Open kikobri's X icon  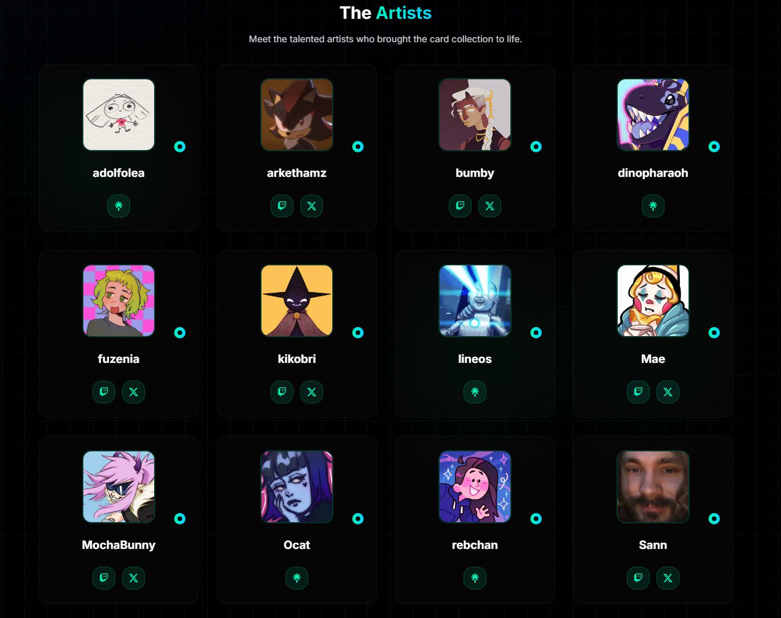click(312, 392)
